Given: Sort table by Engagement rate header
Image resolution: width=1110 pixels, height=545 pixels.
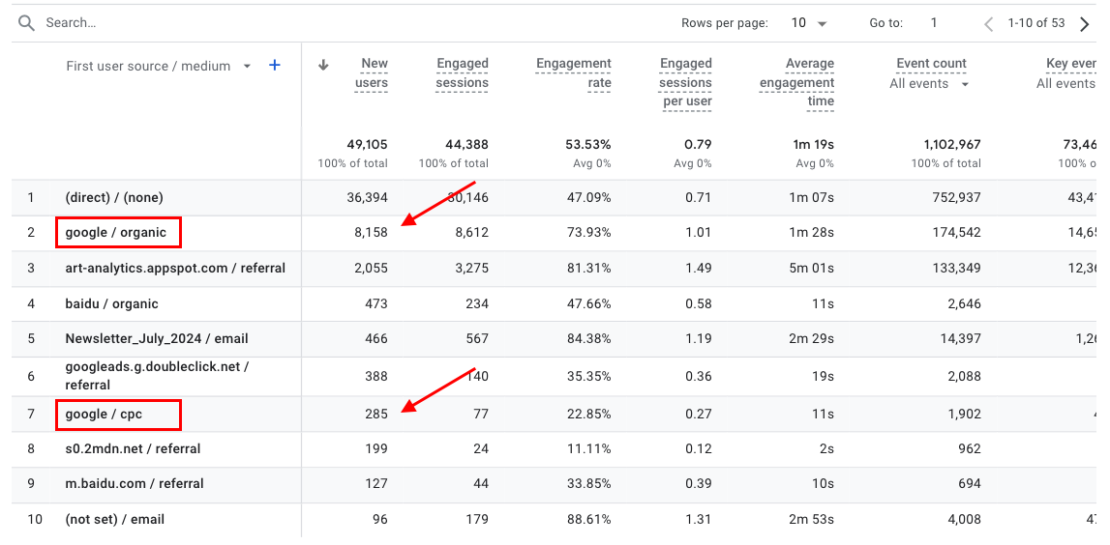Looking at the screenshot, I should (574, 73).
